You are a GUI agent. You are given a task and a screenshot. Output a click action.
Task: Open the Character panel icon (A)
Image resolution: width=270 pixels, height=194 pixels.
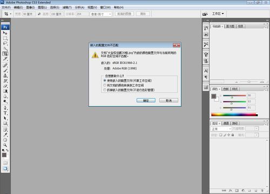pos(206,71)
